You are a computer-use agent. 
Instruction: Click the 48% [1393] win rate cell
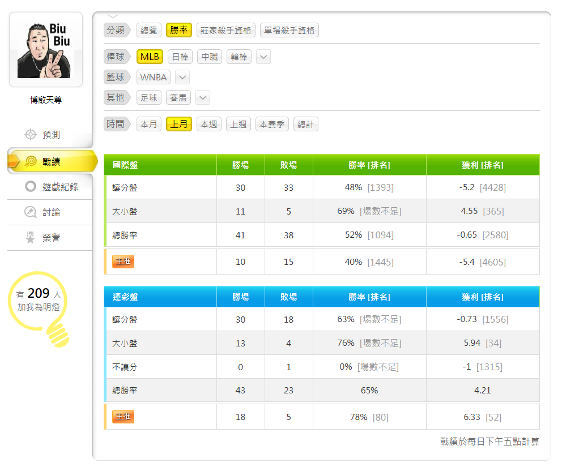(369, 187)
